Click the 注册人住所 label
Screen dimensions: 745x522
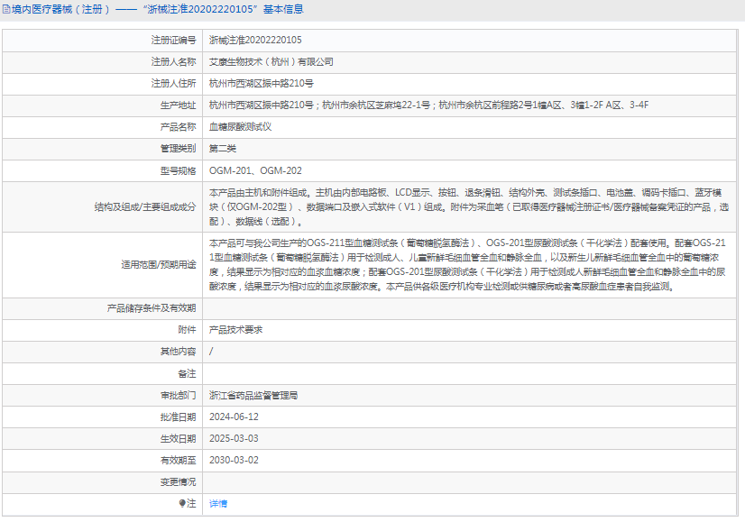(173, 84)
